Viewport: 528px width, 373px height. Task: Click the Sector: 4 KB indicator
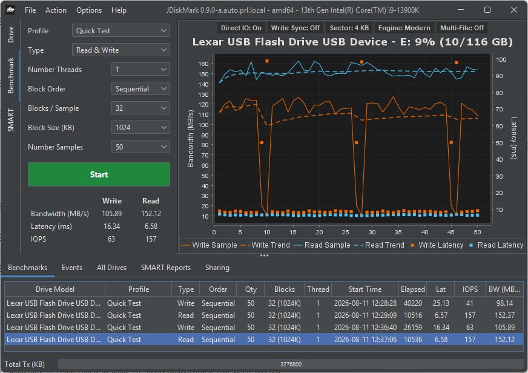click(349, 28)
